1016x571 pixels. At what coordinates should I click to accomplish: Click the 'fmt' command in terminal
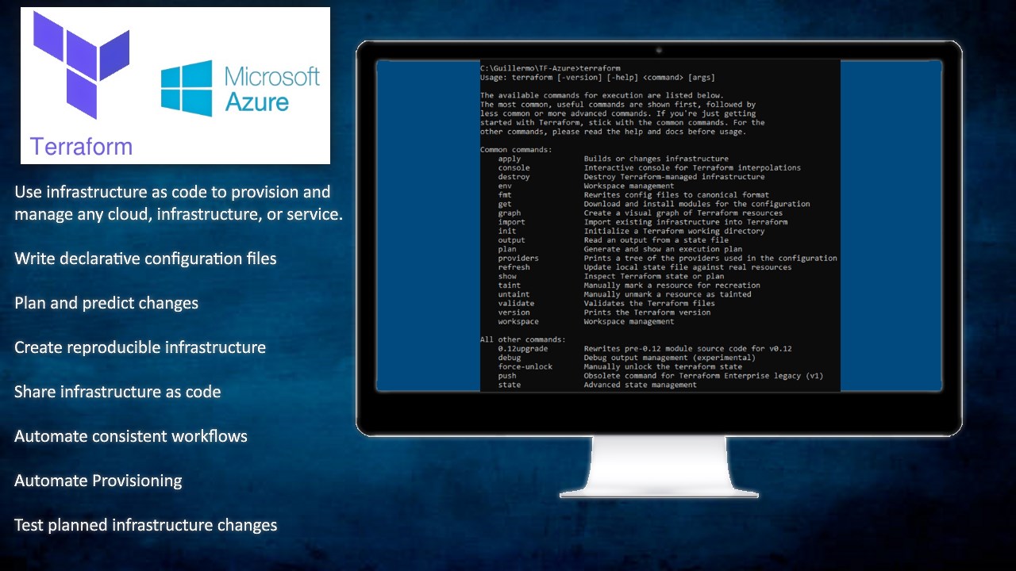pyautogui.click(x=505, y=194)
